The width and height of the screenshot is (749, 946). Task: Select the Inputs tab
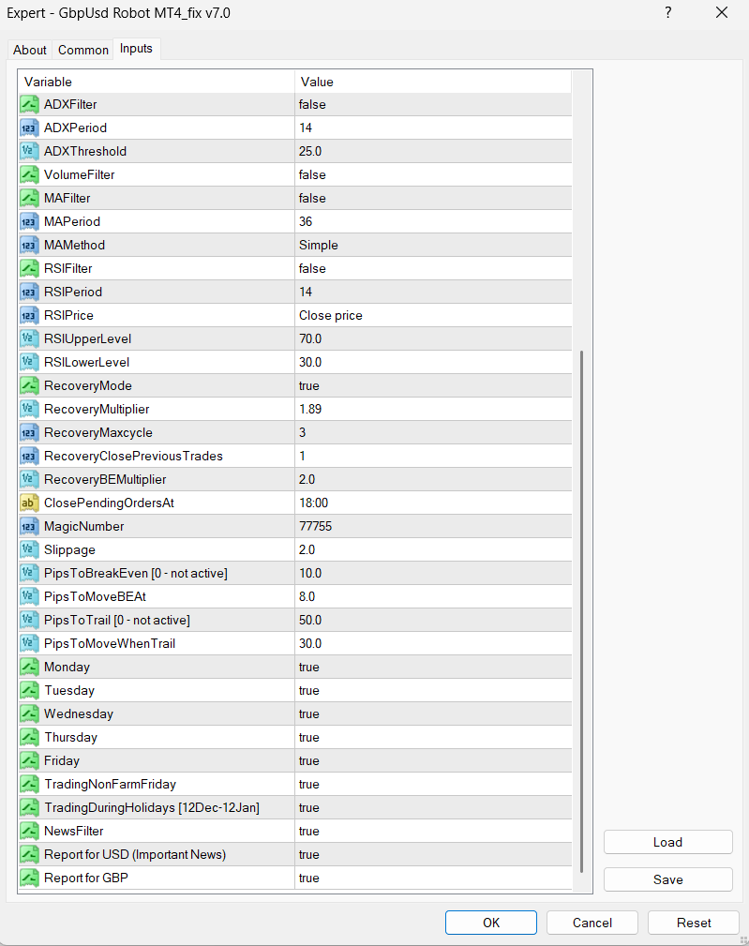136,48
